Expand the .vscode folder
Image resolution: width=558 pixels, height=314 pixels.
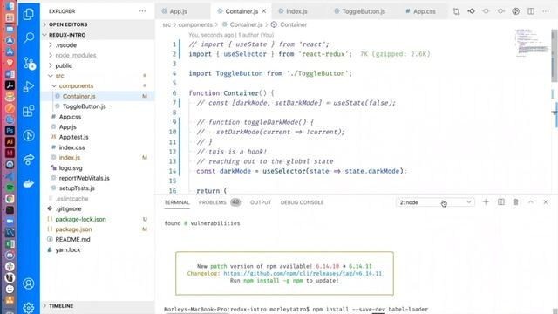(66, 45)
